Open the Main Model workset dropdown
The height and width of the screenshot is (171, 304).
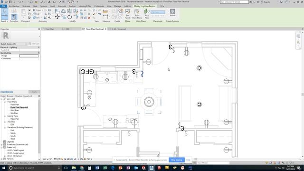tap(213, 163)
